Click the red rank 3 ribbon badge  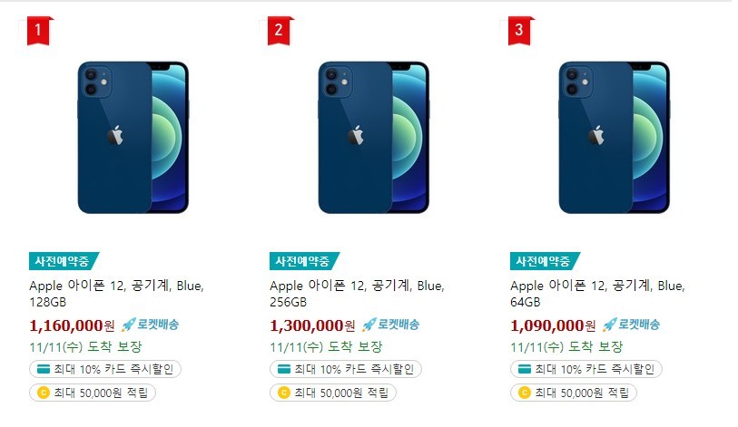point(519,31)
